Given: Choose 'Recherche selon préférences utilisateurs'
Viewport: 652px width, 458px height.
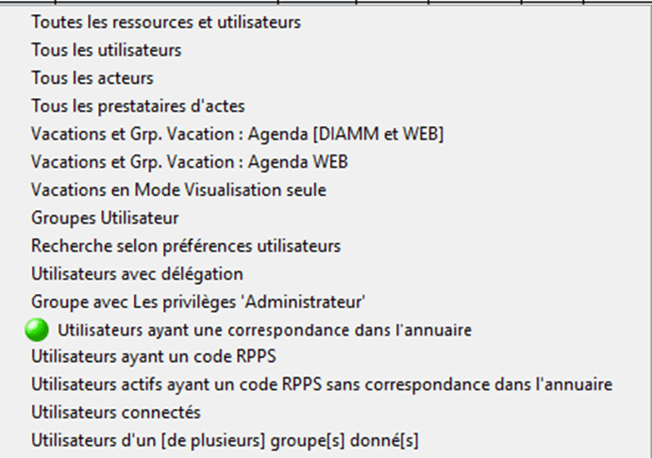Looking at the screenshot, I should (x=186, y=246).
